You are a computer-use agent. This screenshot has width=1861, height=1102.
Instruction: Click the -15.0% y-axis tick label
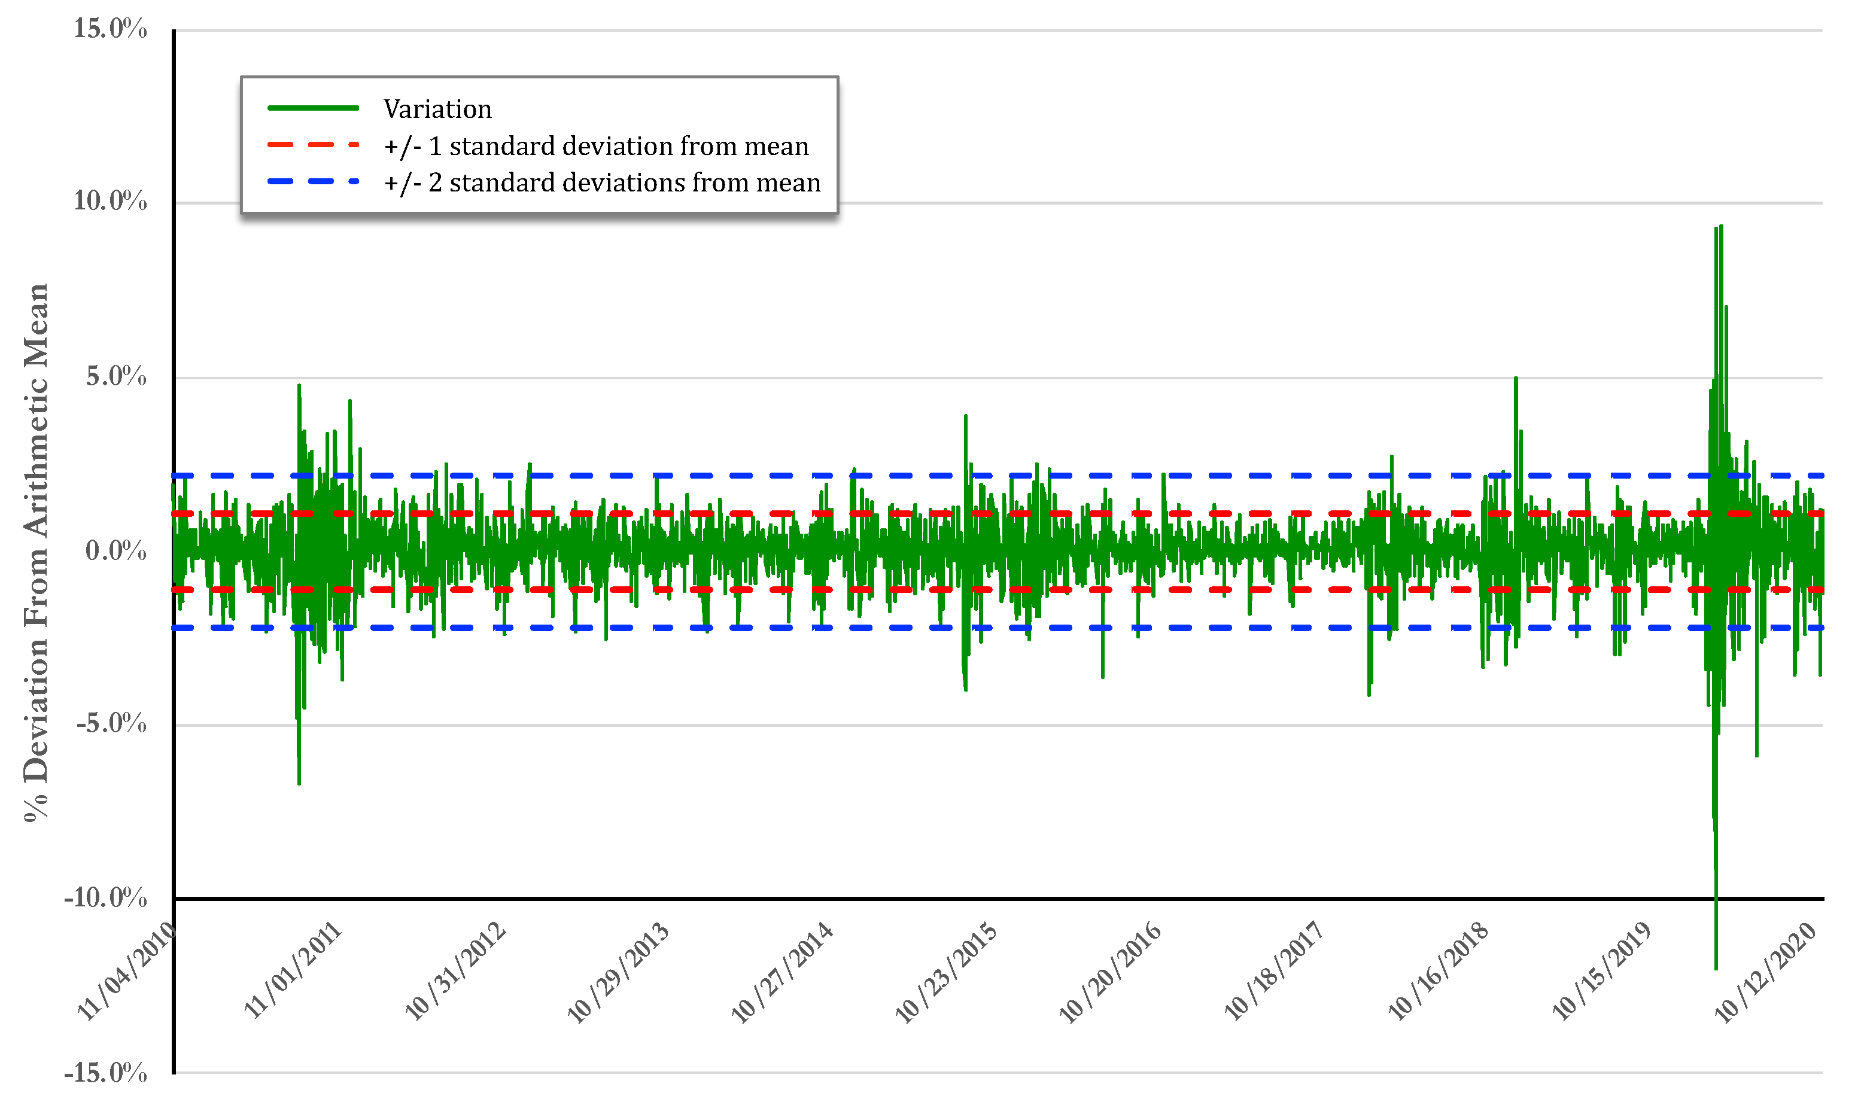(105, 1073)
